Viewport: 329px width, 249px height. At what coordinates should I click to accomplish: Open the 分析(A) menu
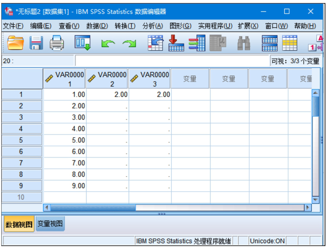click(x=153, y=26)
